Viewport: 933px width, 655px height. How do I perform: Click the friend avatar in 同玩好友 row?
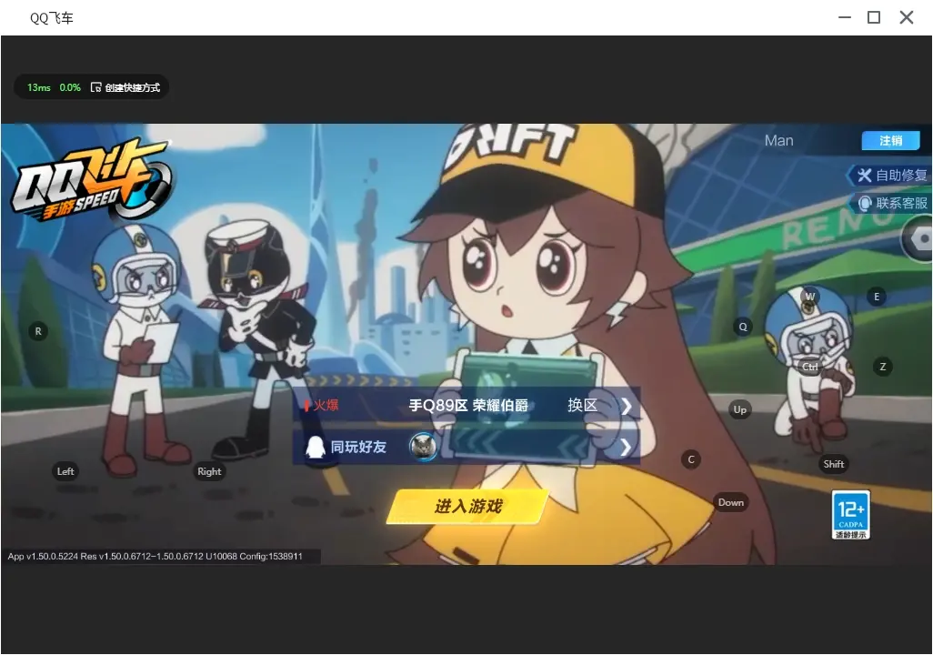pyautogui.click(x=423, y=446)
